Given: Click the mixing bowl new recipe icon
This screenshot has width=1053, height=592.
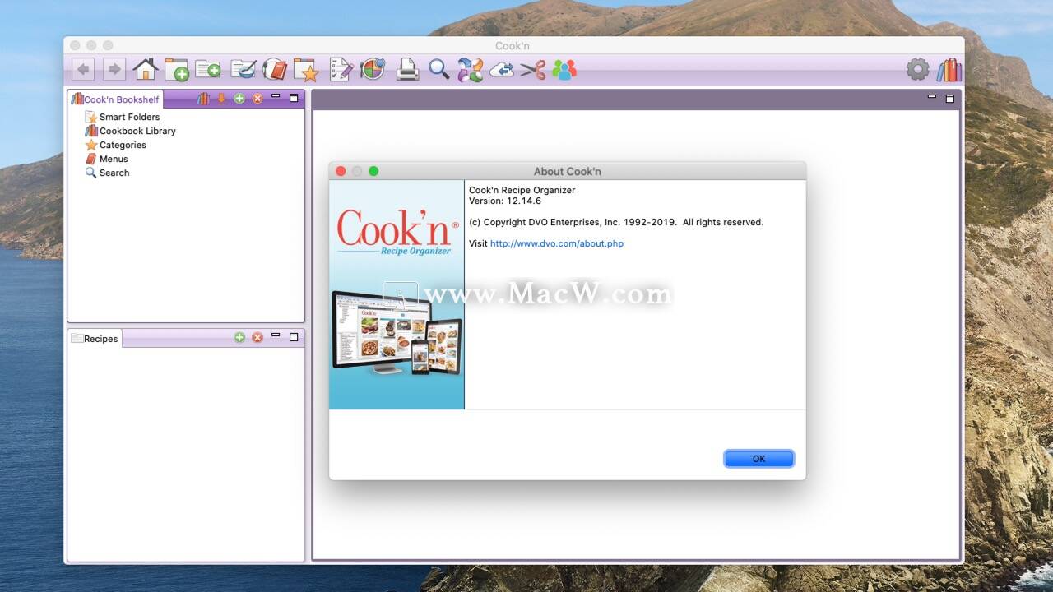Looking at the screenshot, I should click(x=244, y=69).
